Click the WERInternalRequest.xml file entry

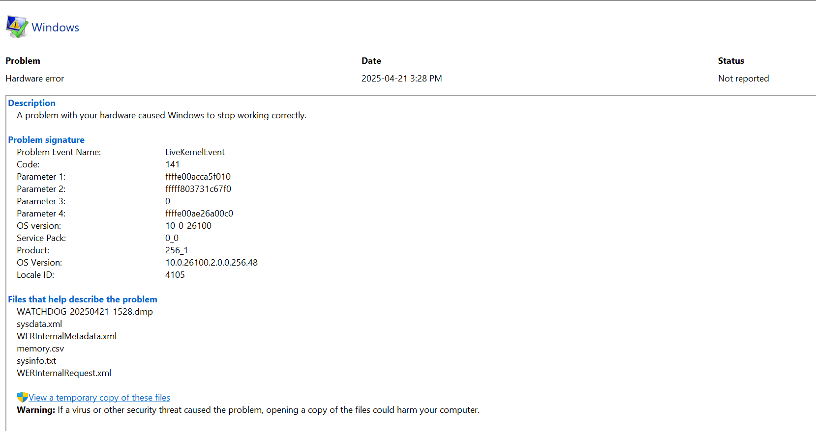(64, 373)
